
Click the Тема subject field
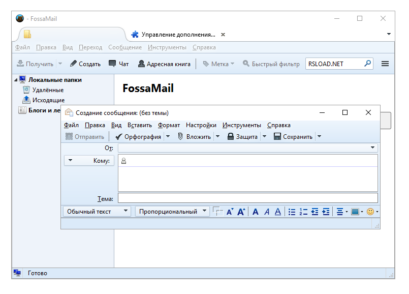point(248,198)
